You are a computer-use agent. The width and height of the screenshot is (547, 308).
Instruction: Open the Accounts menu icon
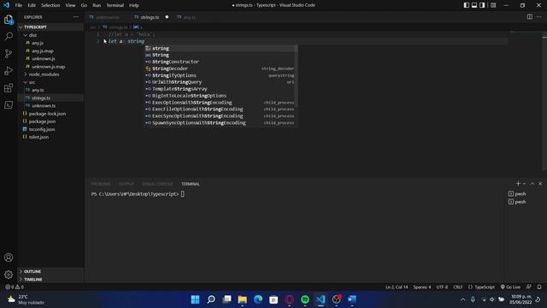[x=9, y=258]
